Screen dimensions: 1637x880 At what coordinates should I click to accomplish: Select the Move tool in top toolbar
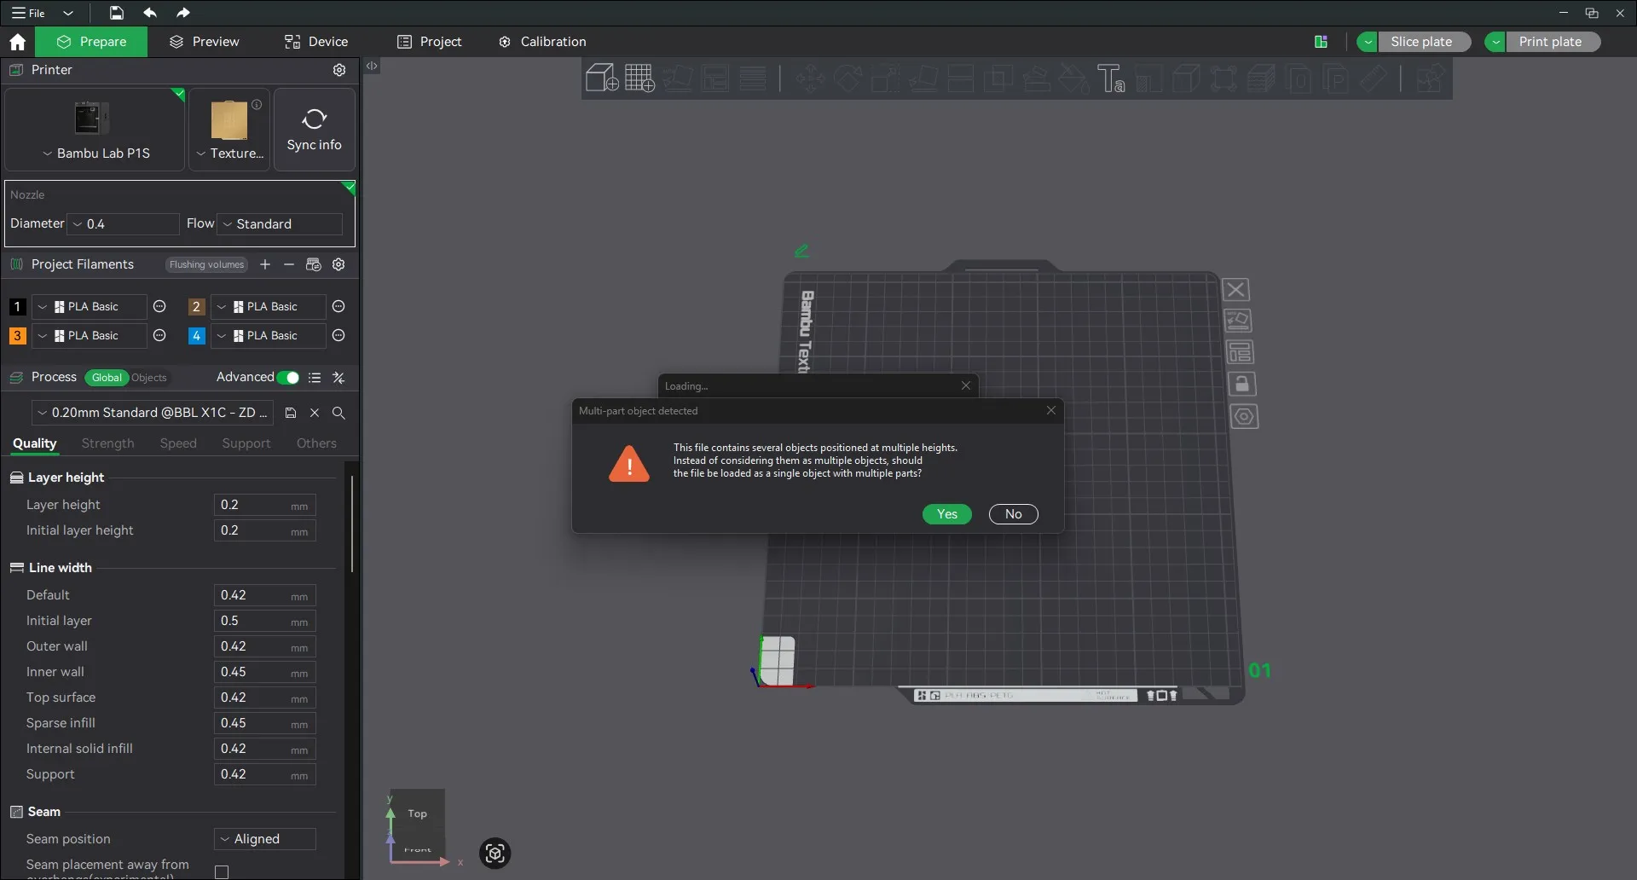810,78
